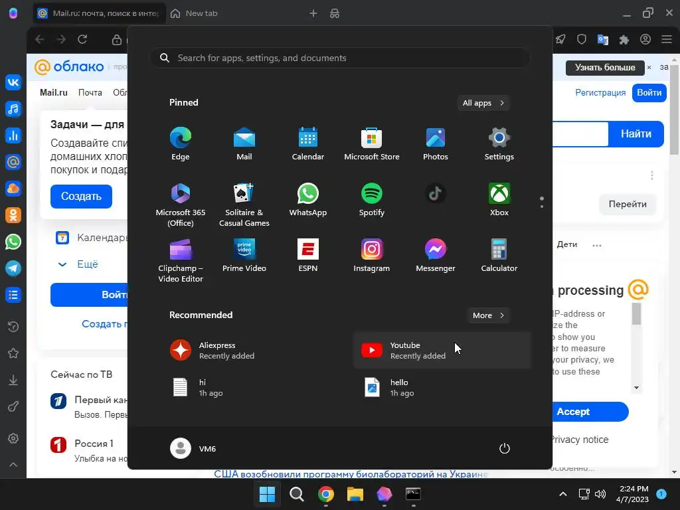This screenshot has width=680, height=510.
Task: Open the Odnoklassniki sidebar icon
Action: point(13,215)
